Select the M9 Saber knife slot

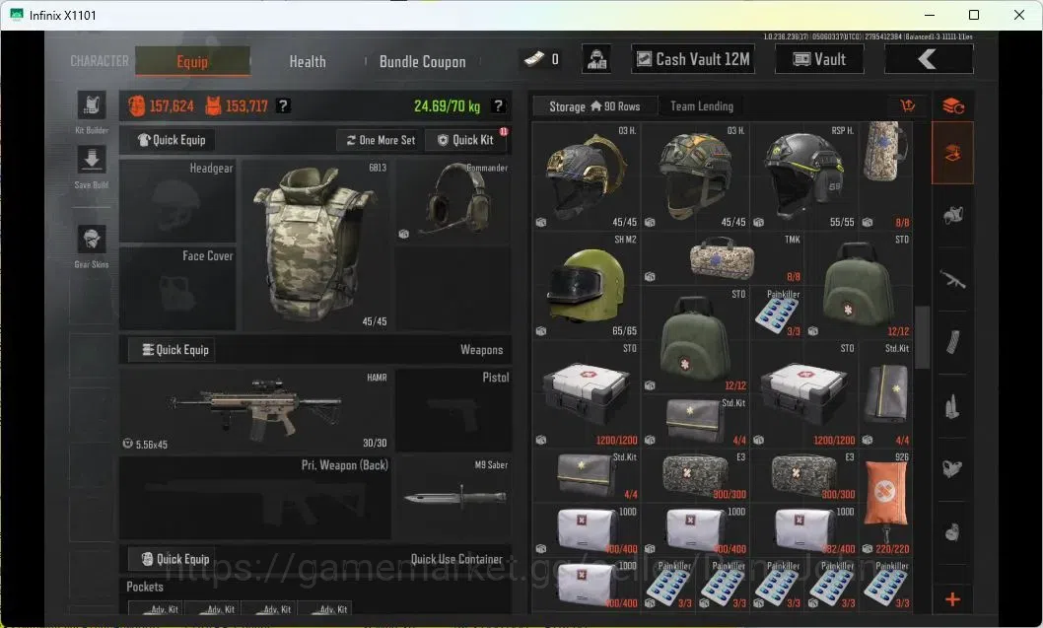point(454,498)
